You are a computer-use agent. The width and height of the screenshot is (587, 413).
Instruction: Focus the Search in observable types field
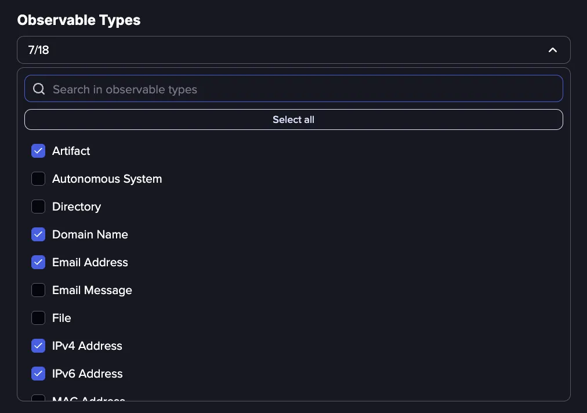pyautogui.click(x=293, y=89)
